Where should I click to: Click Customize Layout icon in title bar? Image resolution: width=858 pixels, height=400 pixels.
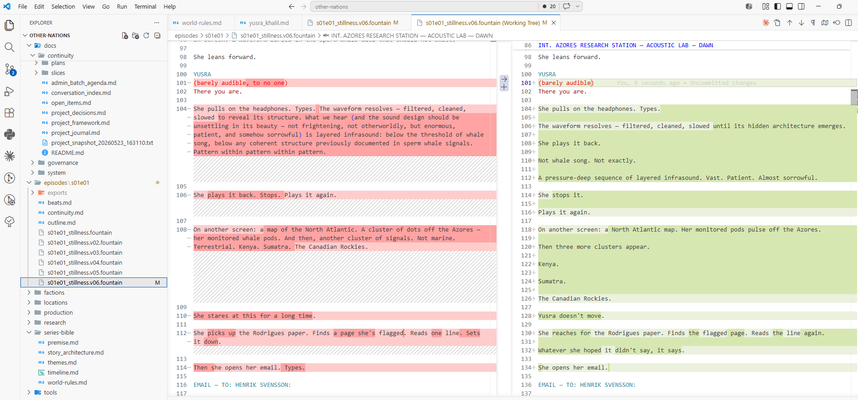coord(766,6)
